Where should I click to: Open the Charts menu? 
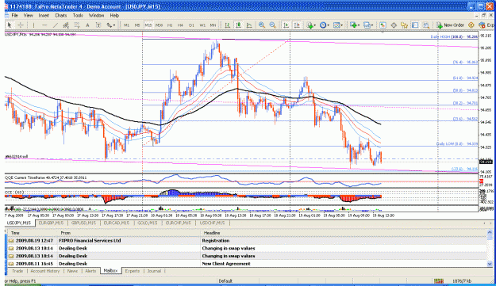(x=61, y=15)
